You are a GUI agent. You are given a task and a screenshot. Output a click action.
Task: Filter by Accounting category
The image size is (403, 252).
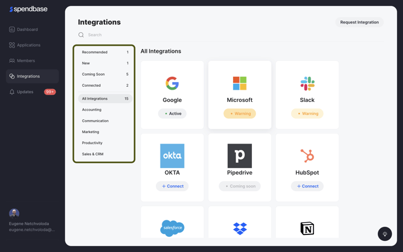(x=105, y=110)
